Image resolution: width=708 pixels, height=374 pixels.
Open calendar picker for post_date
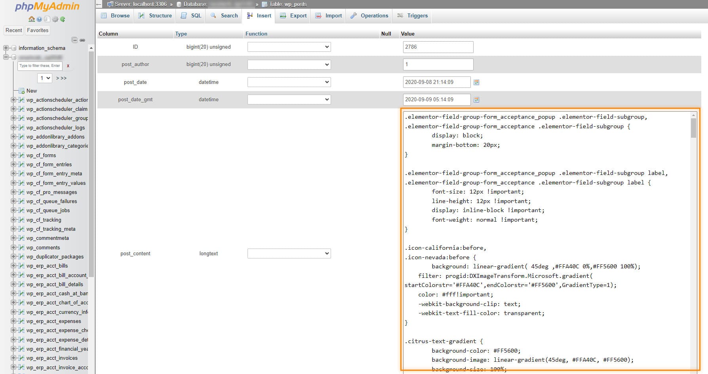pyautogui.click(x=476, y=82)
